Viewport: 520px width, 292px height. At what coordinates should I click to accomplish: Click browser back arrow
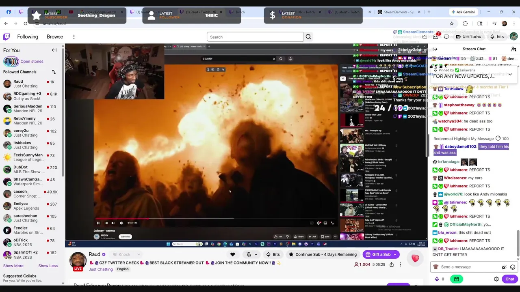[x=6, y=24]
